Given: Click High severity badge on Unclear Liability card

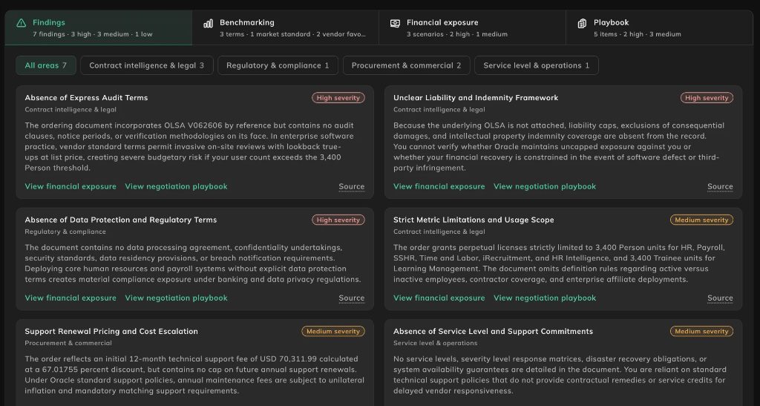Looking at the screenshot, I should point(707,98).
